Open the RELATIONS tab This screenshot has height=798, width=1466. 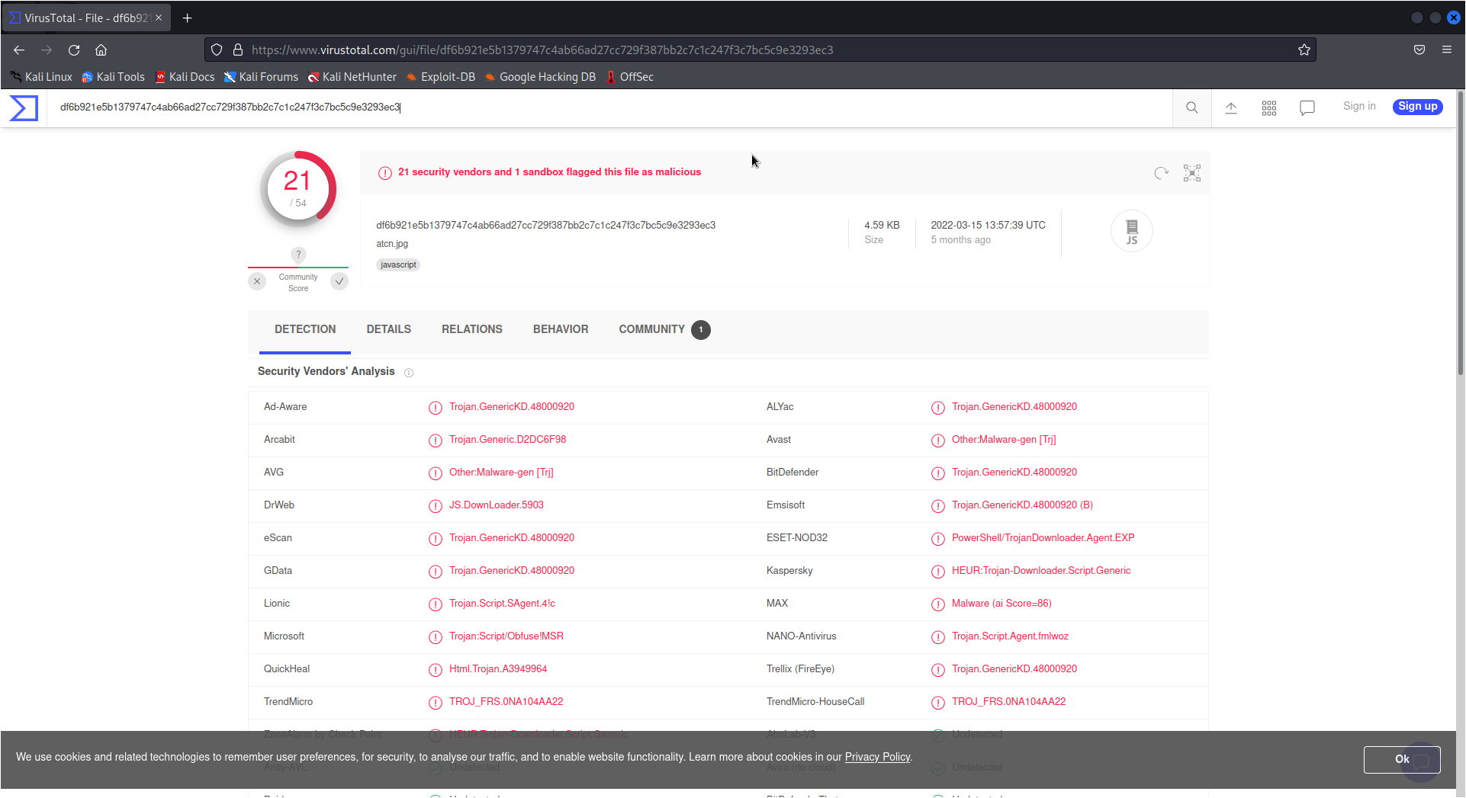472,329
